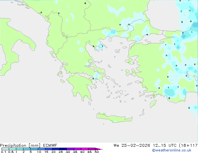The height and width of the screenshot is (153, 198).
Task: Click the legend label '40'
Action: point(82,152)
